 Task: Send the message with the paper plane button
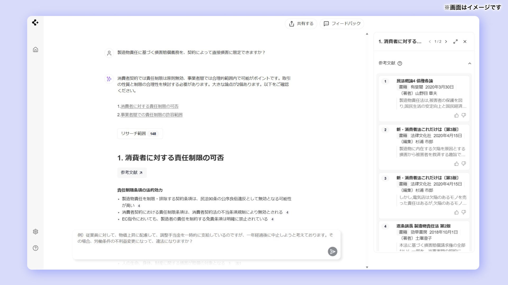pos(332,251)
